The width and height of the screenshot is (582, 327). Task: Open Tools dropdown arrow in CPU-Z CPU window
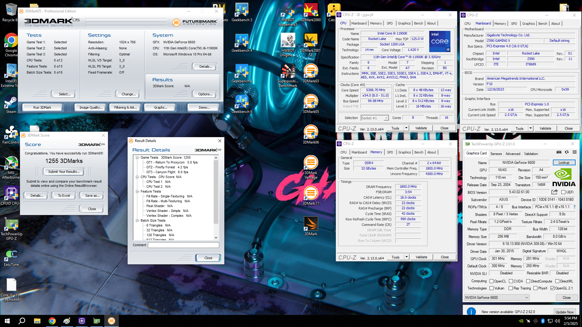tap(406, 128)
